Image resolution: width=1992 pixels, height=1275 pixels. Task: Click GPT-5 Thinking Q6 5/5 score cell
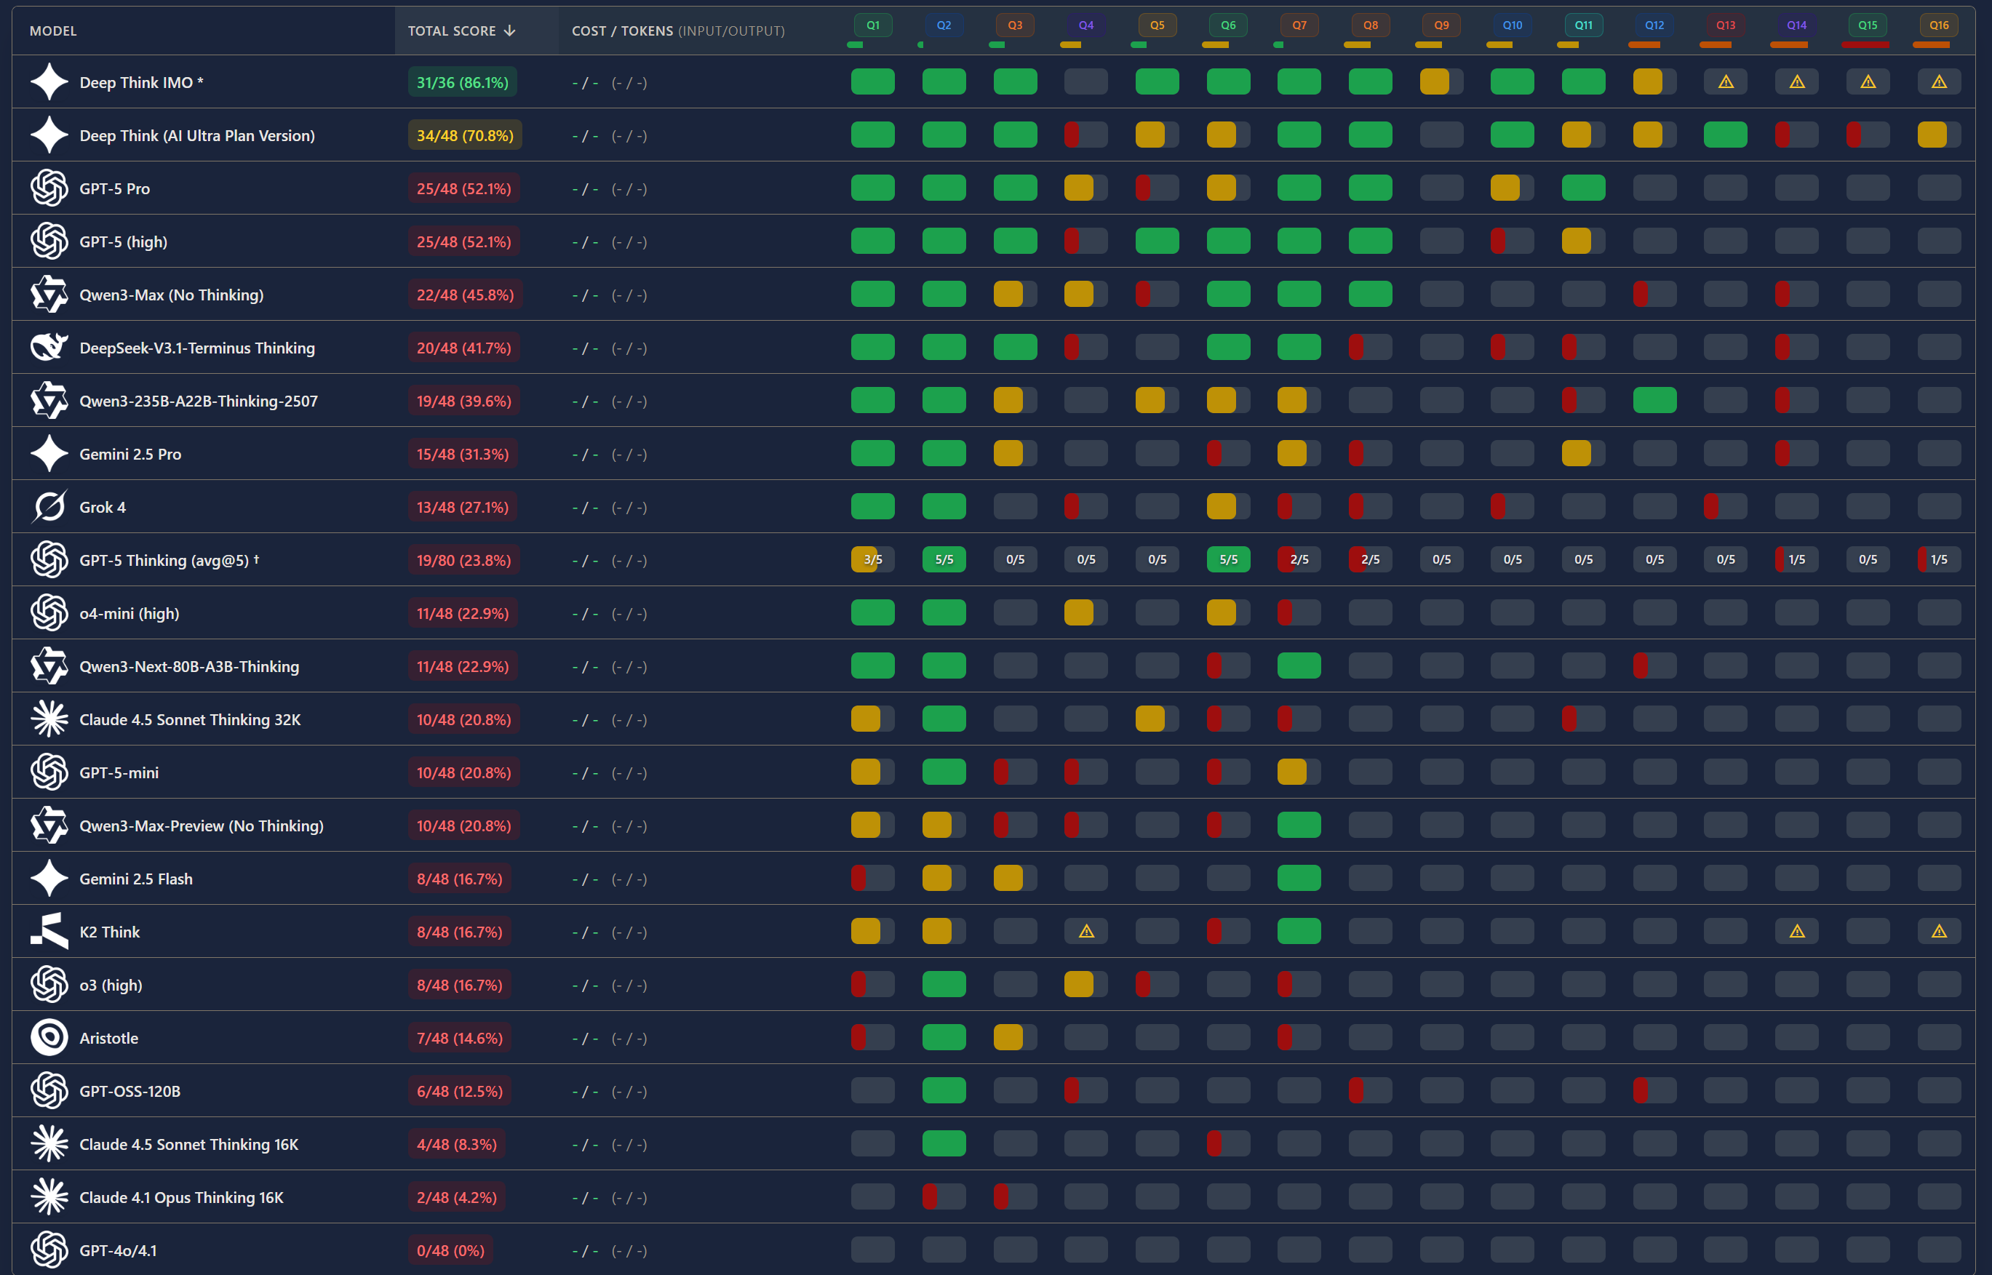pos(1228,559)
